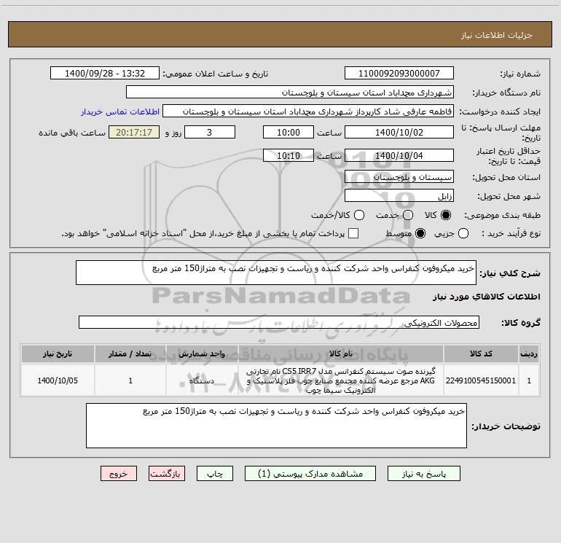Click the شرح کلی نیاز description box
The width and height of the screenshot is (561, 543).
tap(276, 273)
